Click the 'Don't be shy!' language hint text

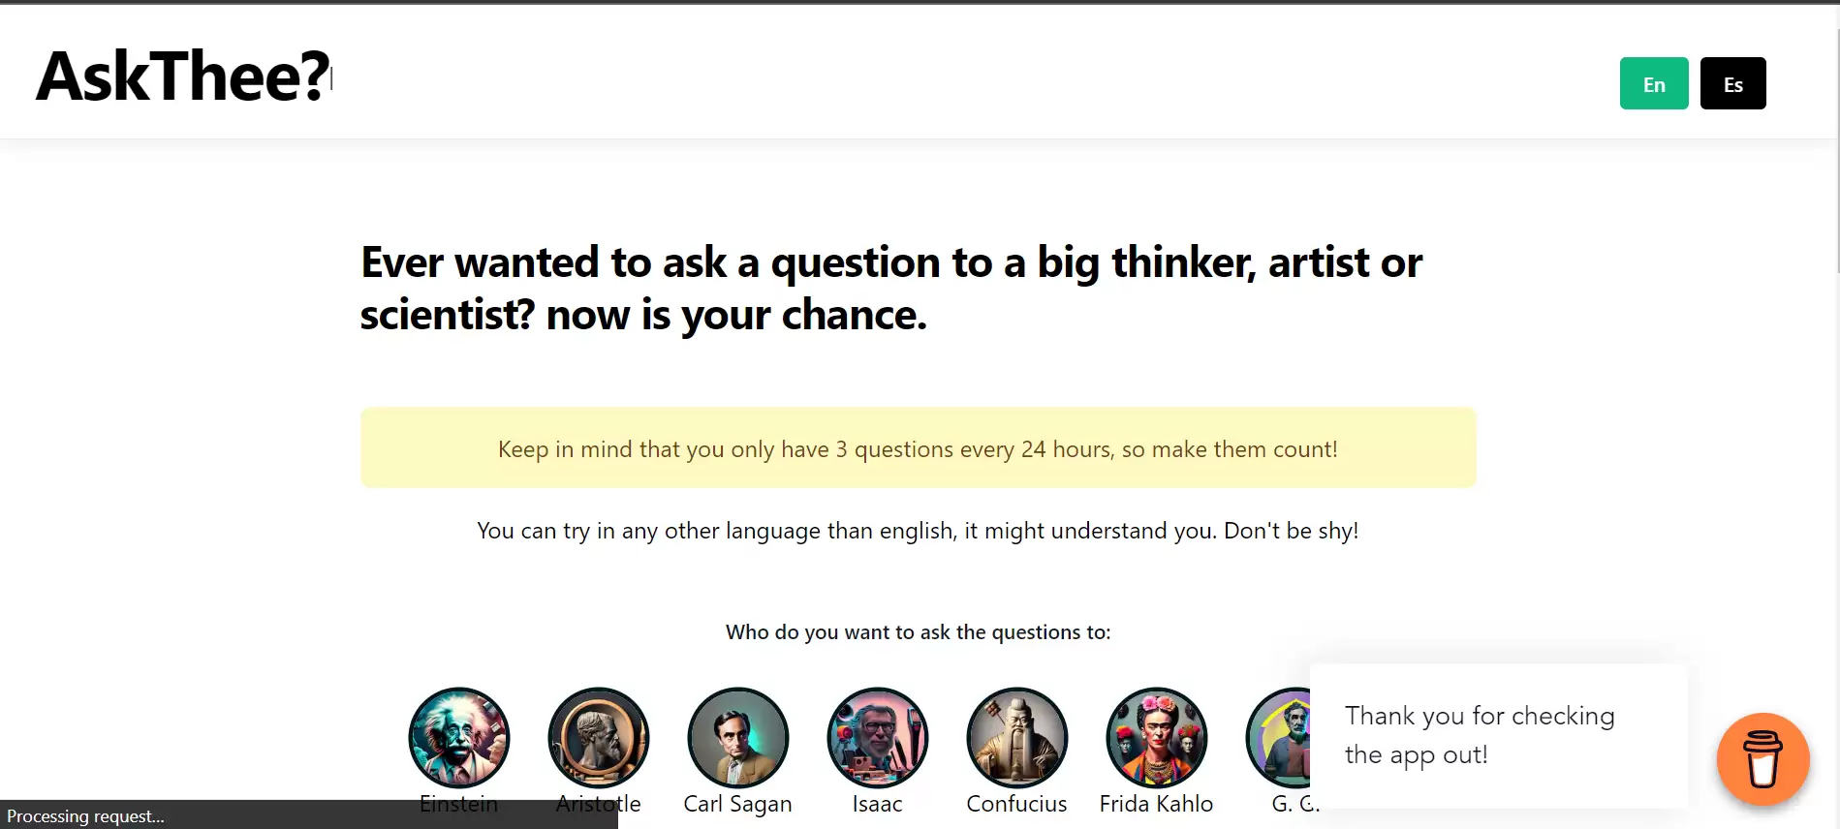tap(918, 531)
